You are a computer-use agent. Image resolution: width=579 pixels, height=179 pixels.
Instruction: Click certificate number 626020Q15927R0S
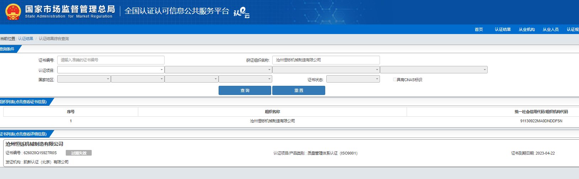[x=40, y=153]
